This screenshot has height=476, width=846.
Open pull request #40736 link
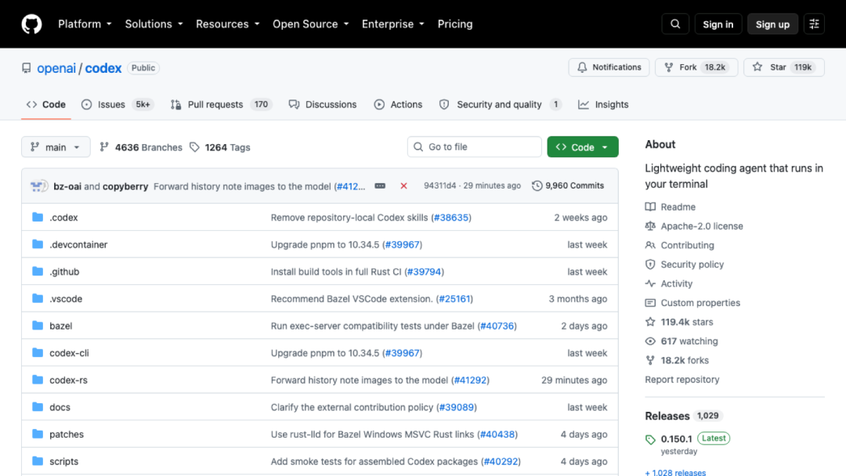[x=497, y=326]
